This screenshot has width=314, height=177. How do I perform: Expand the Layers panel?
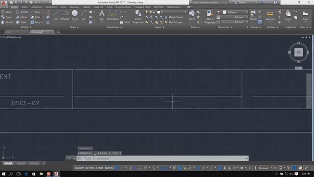[x=159, y=27]
